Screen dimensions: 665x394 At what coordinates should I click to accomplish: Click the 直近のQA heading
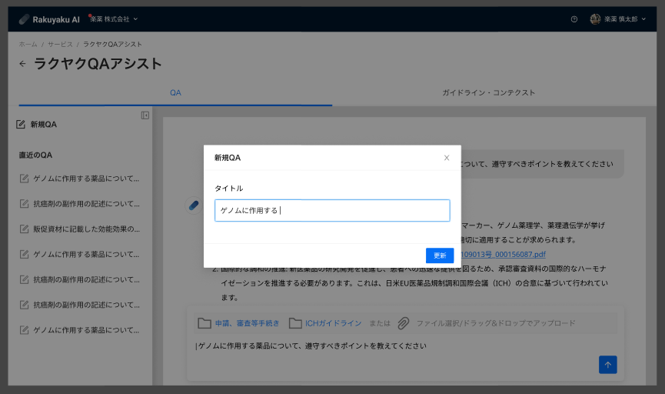(35, 155)
